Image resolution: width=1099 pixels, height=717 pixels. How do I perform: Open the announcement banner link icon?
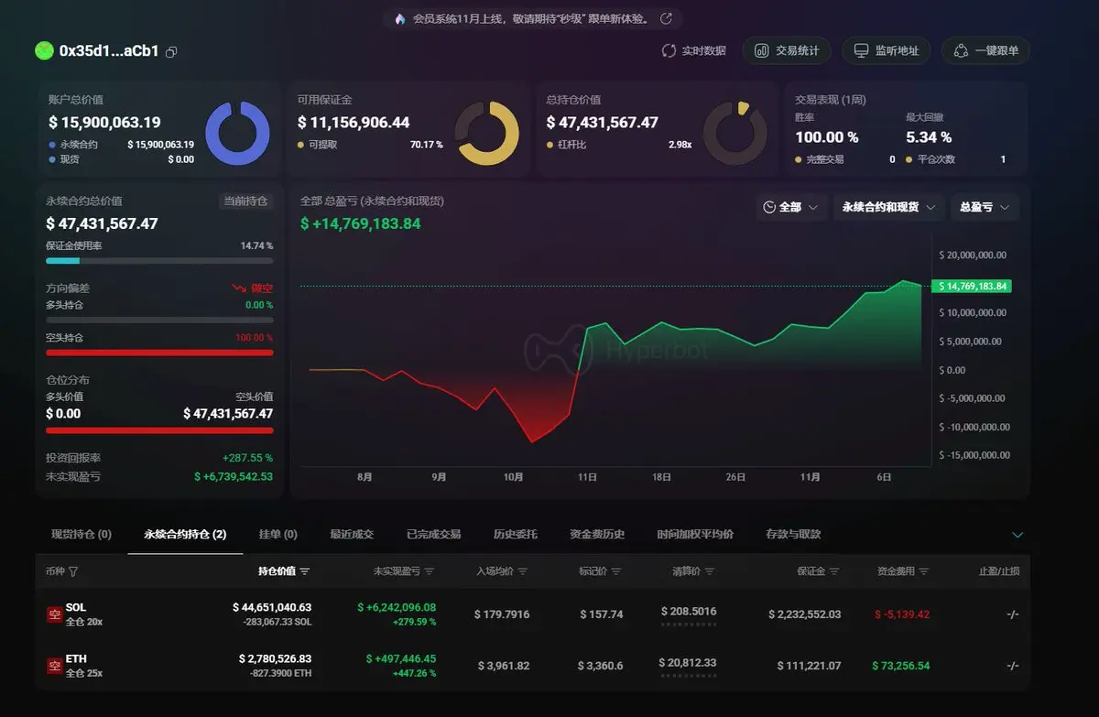(x=666, y=18)
